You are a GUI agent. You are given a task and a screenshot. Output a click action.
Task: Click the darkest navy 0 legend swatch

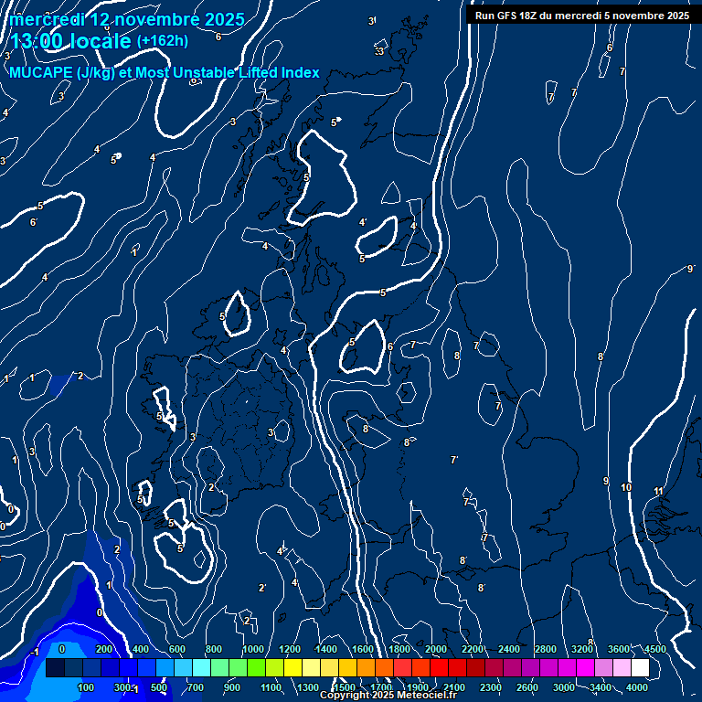click(x=55, y=668)
